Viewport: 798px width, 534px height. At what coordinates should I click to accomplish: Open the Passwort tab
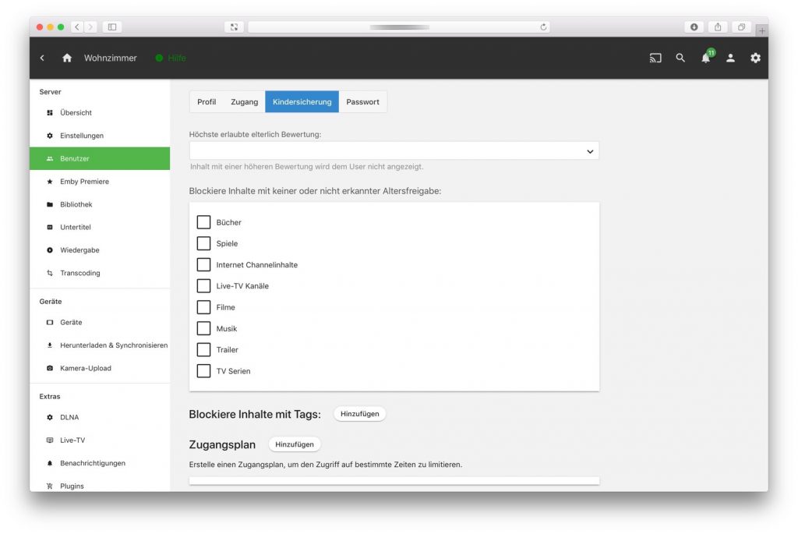pyautogui.click(x=362, y=102)
